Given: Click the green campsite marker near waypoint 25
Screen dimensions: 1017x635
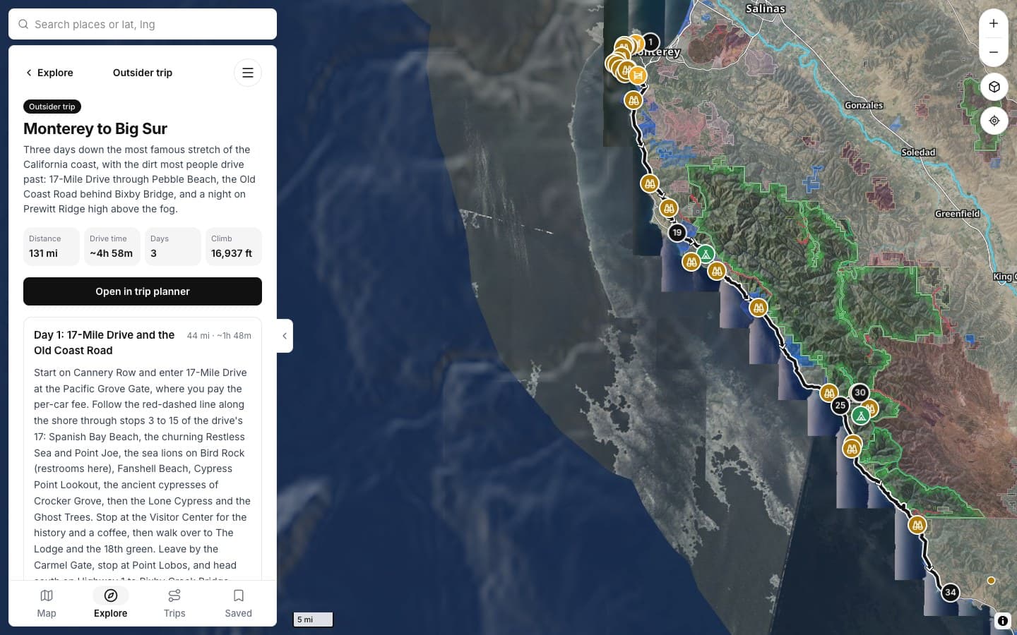Looking at the screenshot, I should pyautogui.click(x=860, y=416).
